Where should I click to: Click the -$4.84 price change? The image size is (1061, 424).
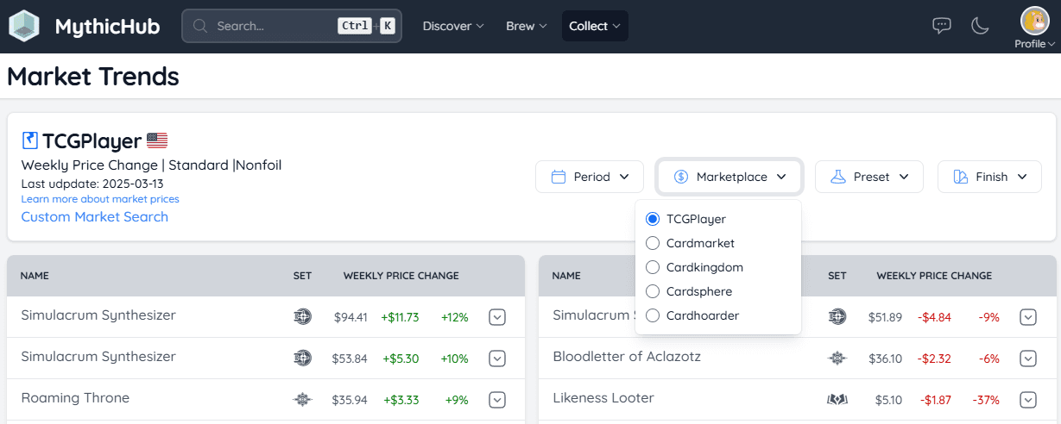point(934,317)
